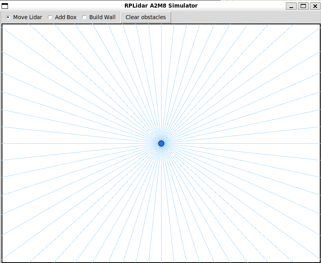Minimize the RPLidar simulator window
Image resolution: width=321 pixels, height=263 pixels.
click(x=291, y=6)
